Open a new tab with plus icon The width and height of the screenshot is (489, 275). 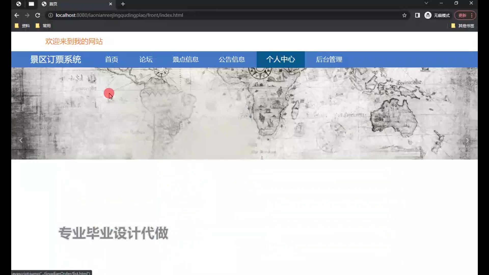click(123, 4)
